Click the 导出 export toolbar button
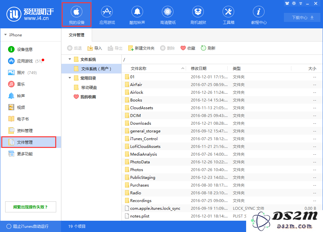The height and width of the screenshot is (232, 323). 115,48
